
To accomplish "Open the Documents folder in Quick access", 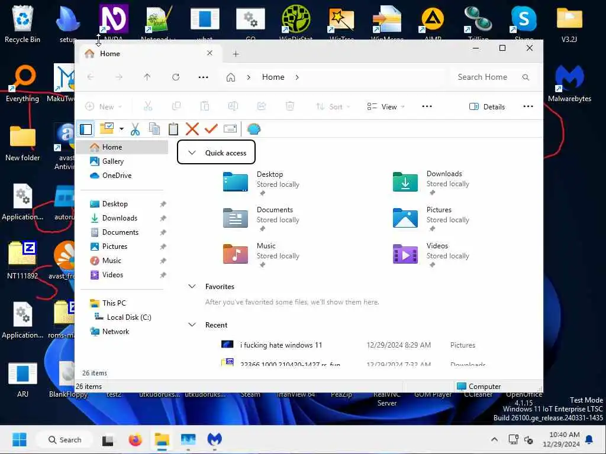I will (x=261, y=218).
